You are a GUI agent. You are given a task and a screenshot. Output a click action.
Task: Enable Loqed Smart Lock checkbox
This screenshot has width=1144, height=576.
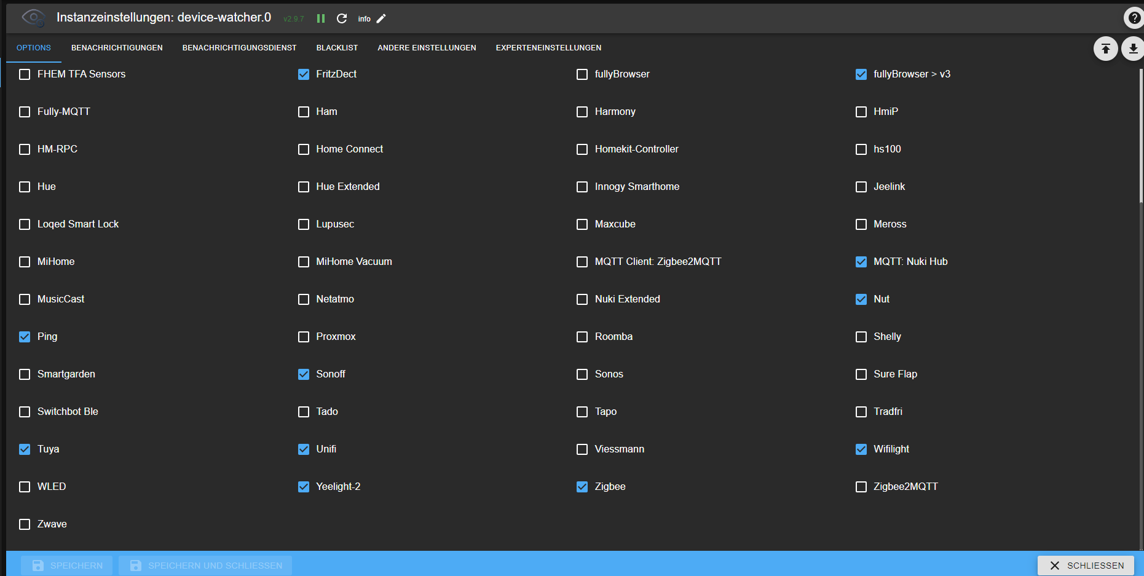pyautogui.click(x=25, y=224)
